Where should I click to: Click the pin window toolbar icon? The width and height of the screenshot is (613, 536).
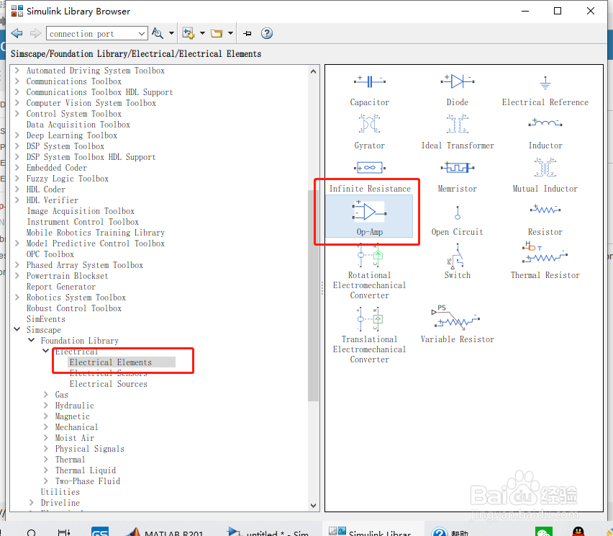click(247, 33)
